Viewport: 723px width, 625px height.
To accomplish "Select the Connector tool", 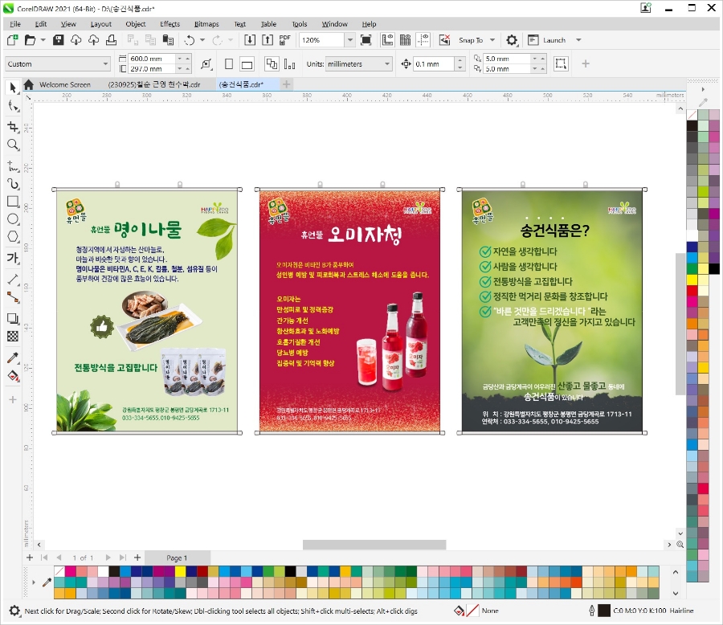I will tap(13, 298).
